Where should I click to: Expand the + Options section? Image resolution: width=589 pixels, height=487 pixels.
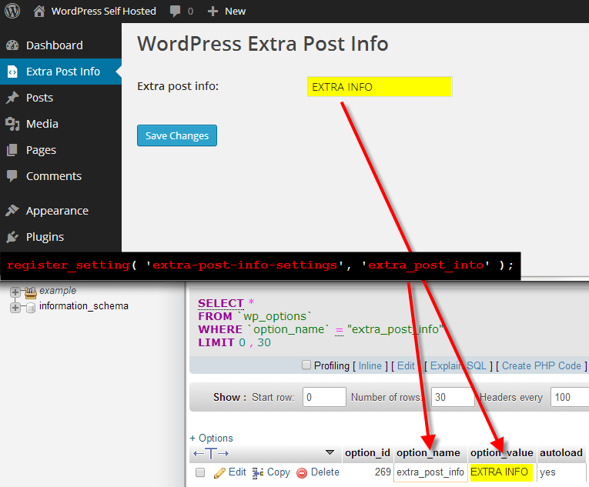(x=212, y=438)
